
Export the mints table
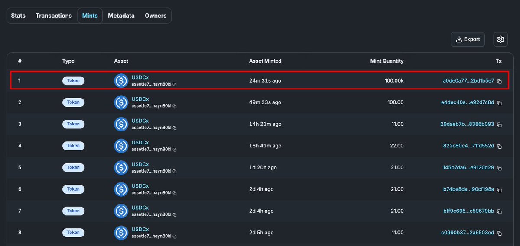468,39
